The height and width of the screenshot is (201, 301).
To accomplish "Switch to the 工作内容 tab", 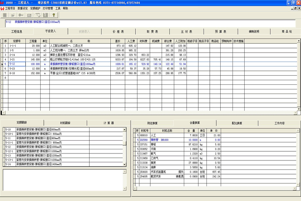I will click(x=280, y=123).
